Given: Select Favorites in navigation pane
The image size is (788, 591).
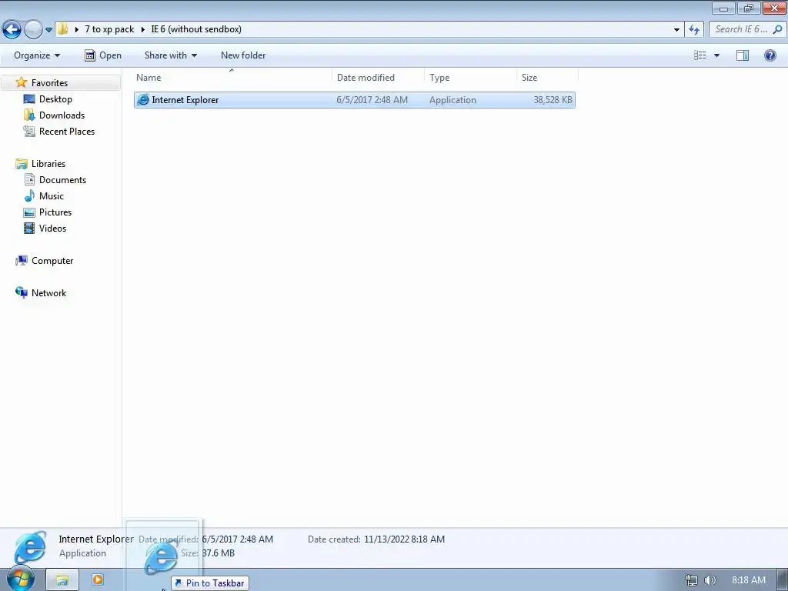Looking at the screenshot, I should click(49, 83).
